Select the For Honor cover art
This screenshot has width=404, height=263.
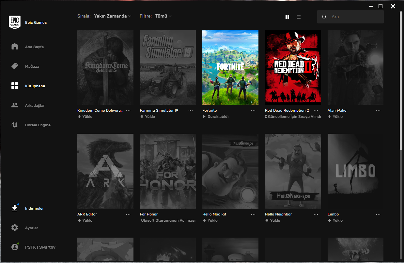pyautogui.click(x=168, y=171)
